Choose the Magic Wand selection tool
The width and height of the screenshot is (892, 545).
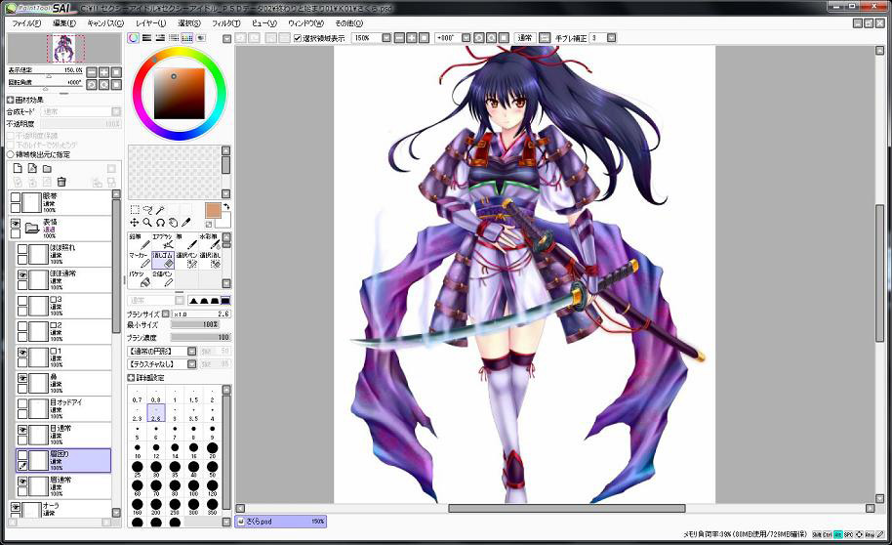[160, 209]
